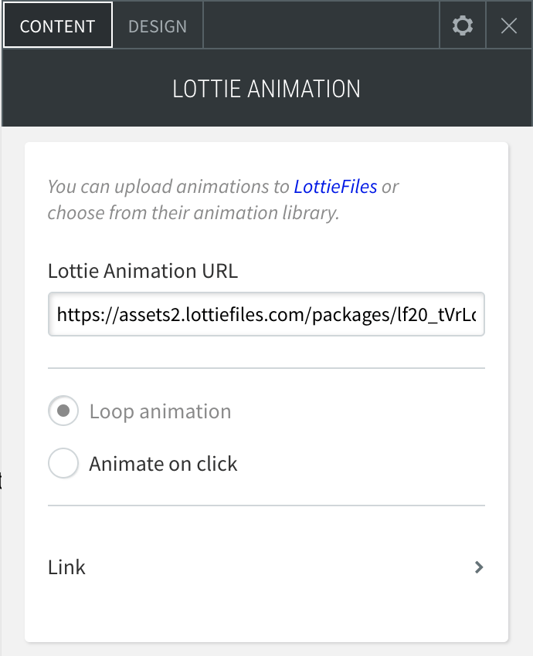Click the LOTTIE ANIMATION panel title
This screenshot has width=533, height=656.
pos(266,89)
